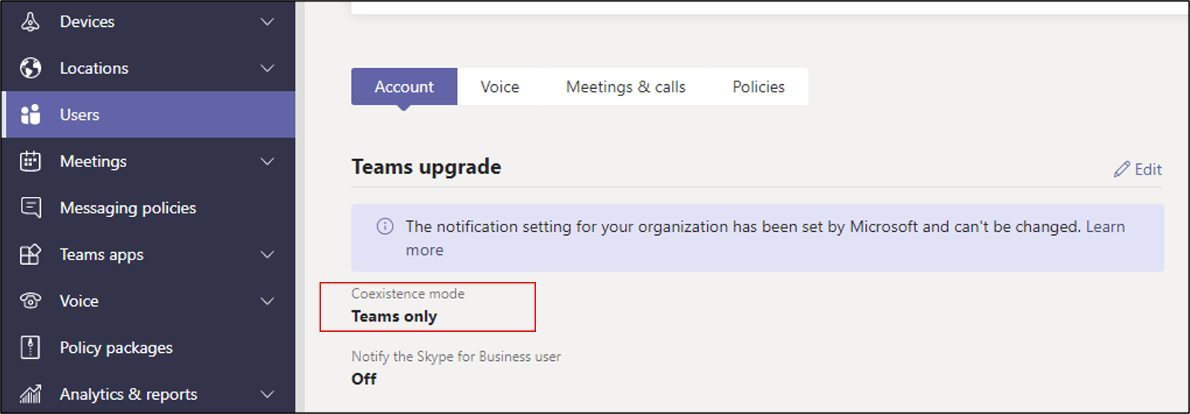Switch to the Account tab
Screen dimensions: 1190x414
click(x=404, y=87)
